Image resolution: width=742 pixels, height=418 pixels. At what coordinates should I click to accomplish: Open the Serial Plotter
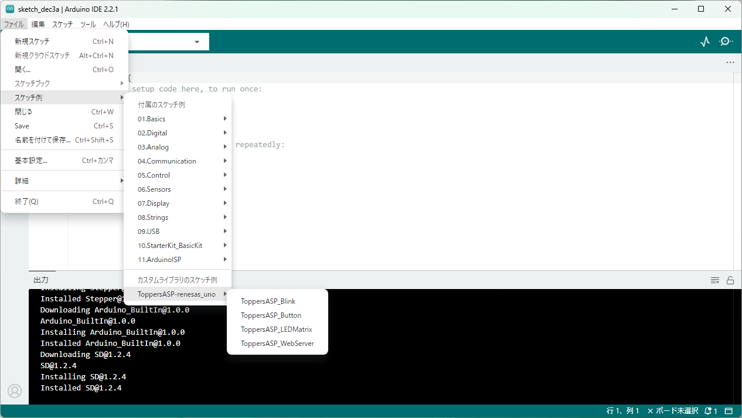click(704, 41)
